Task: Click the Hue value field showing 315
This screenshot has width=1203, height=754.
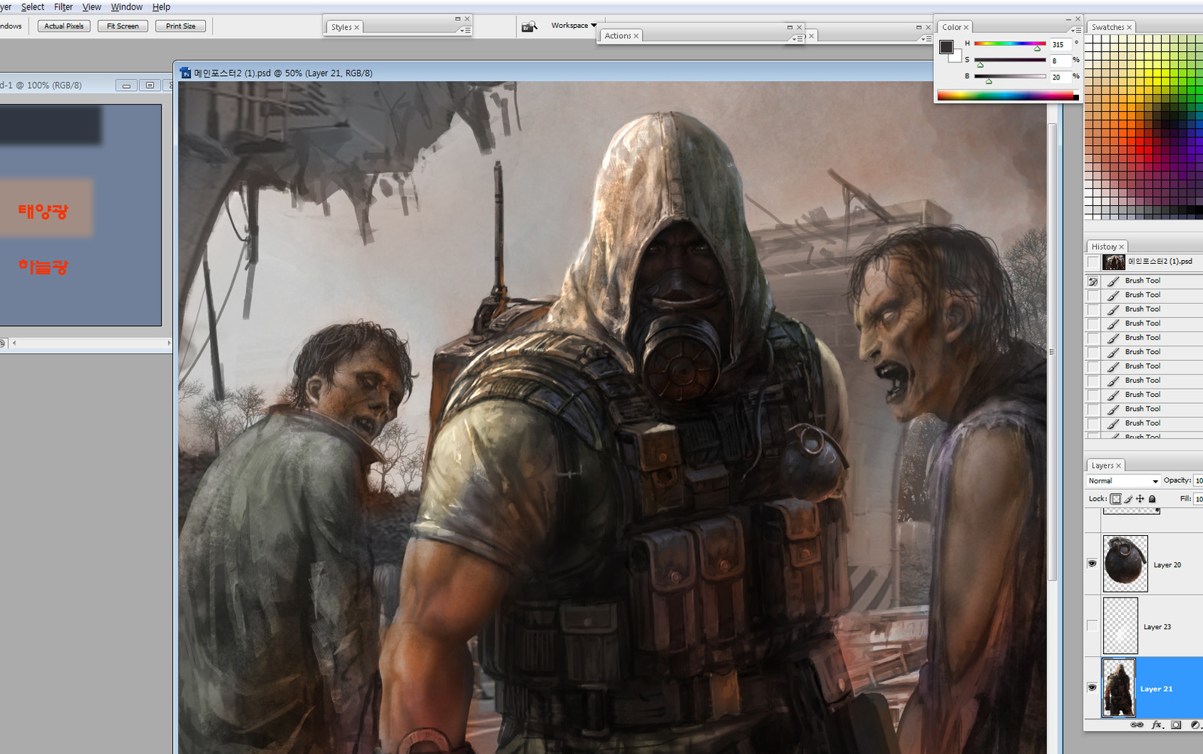Action: click(x=1060, y=45)
